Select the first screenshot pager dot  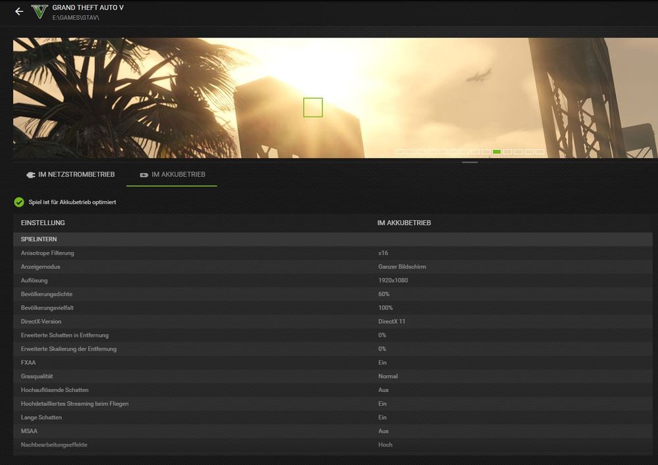[400, 152]
